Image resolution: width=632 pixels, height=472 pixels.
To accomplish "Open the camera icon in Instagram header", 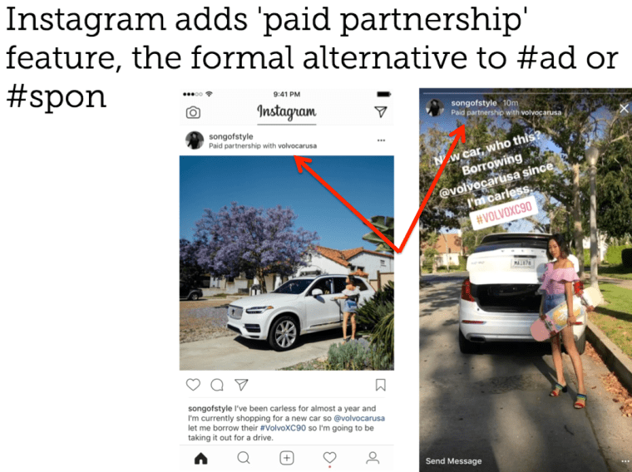I will click(x=193, y=112).
